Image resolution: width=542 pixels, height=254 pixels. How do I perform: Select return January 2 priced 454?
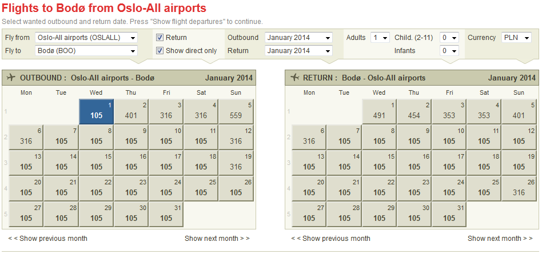414,111
